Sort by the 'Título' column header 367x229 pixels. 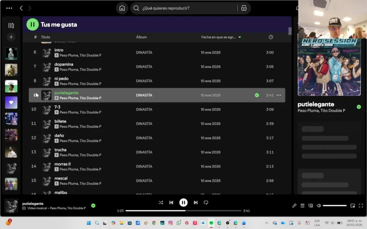click(46, 37)
